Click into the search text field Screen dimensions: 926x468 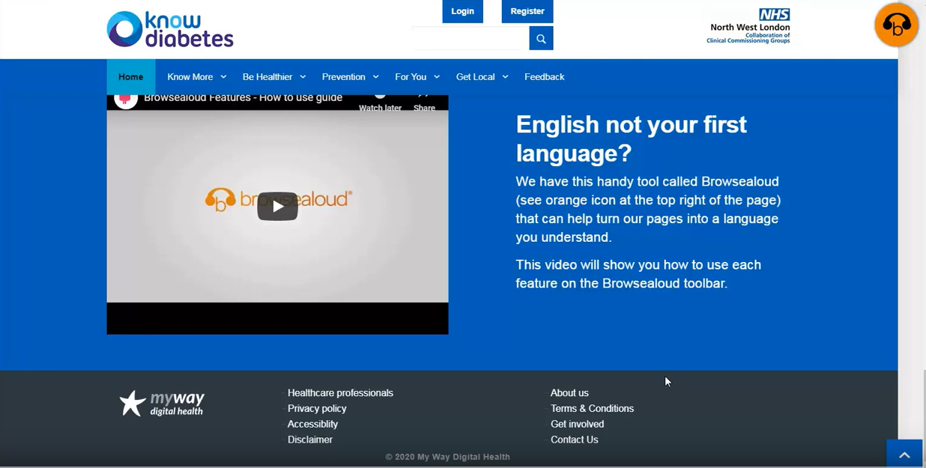(470, 38)
